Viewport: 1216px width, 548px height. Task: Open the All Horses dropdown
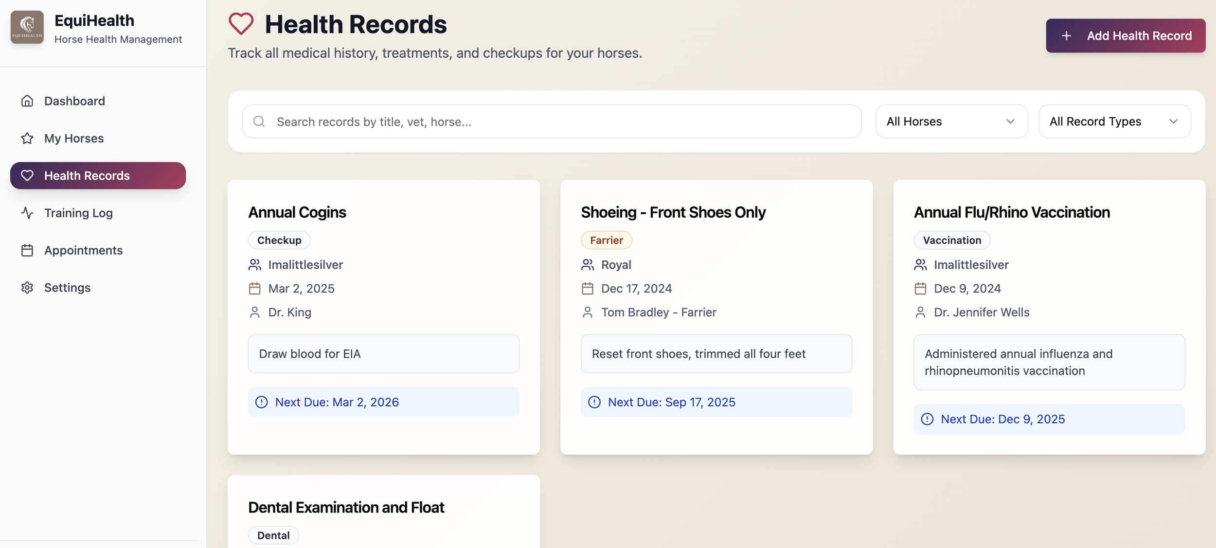point(951,121)
